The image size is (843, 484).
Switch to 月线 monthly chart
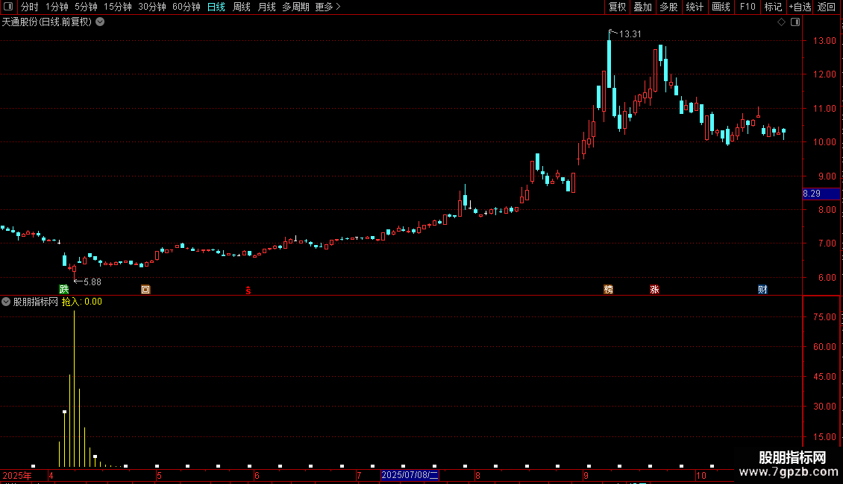coord(266,7)
